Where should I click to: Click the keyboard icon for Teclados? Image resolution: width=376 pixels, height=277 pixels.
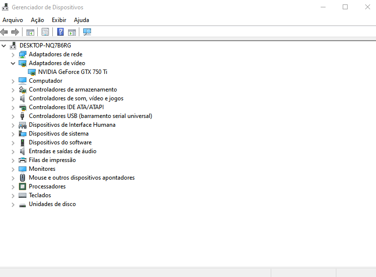tap(23, 195)
